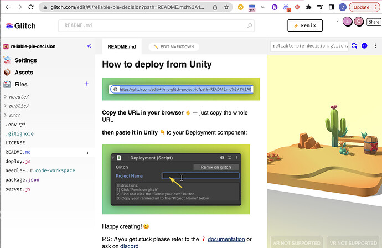Open the red shield extension icon
Viewport: 382px width, 248px height.
(x=297, y=7)
